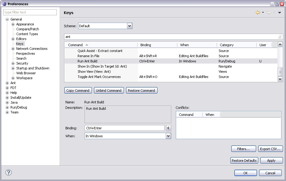Sort by the Command column header

coord(101,45)
